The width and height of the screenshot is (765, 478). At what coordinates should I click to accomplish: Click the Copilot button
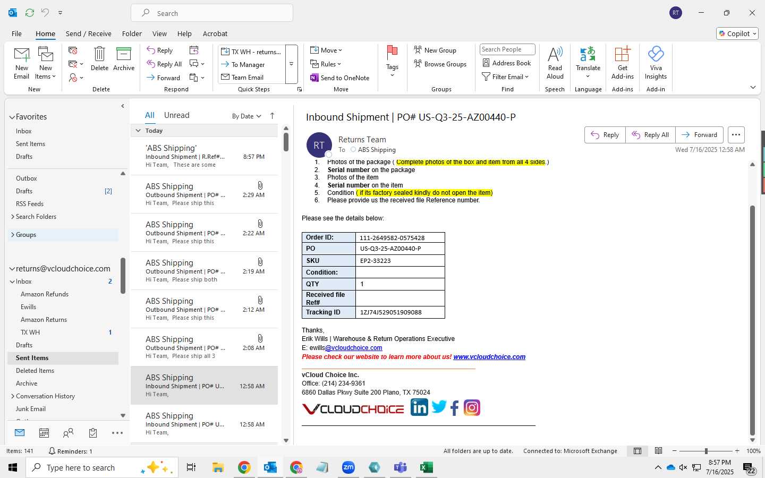click(737, 33)
